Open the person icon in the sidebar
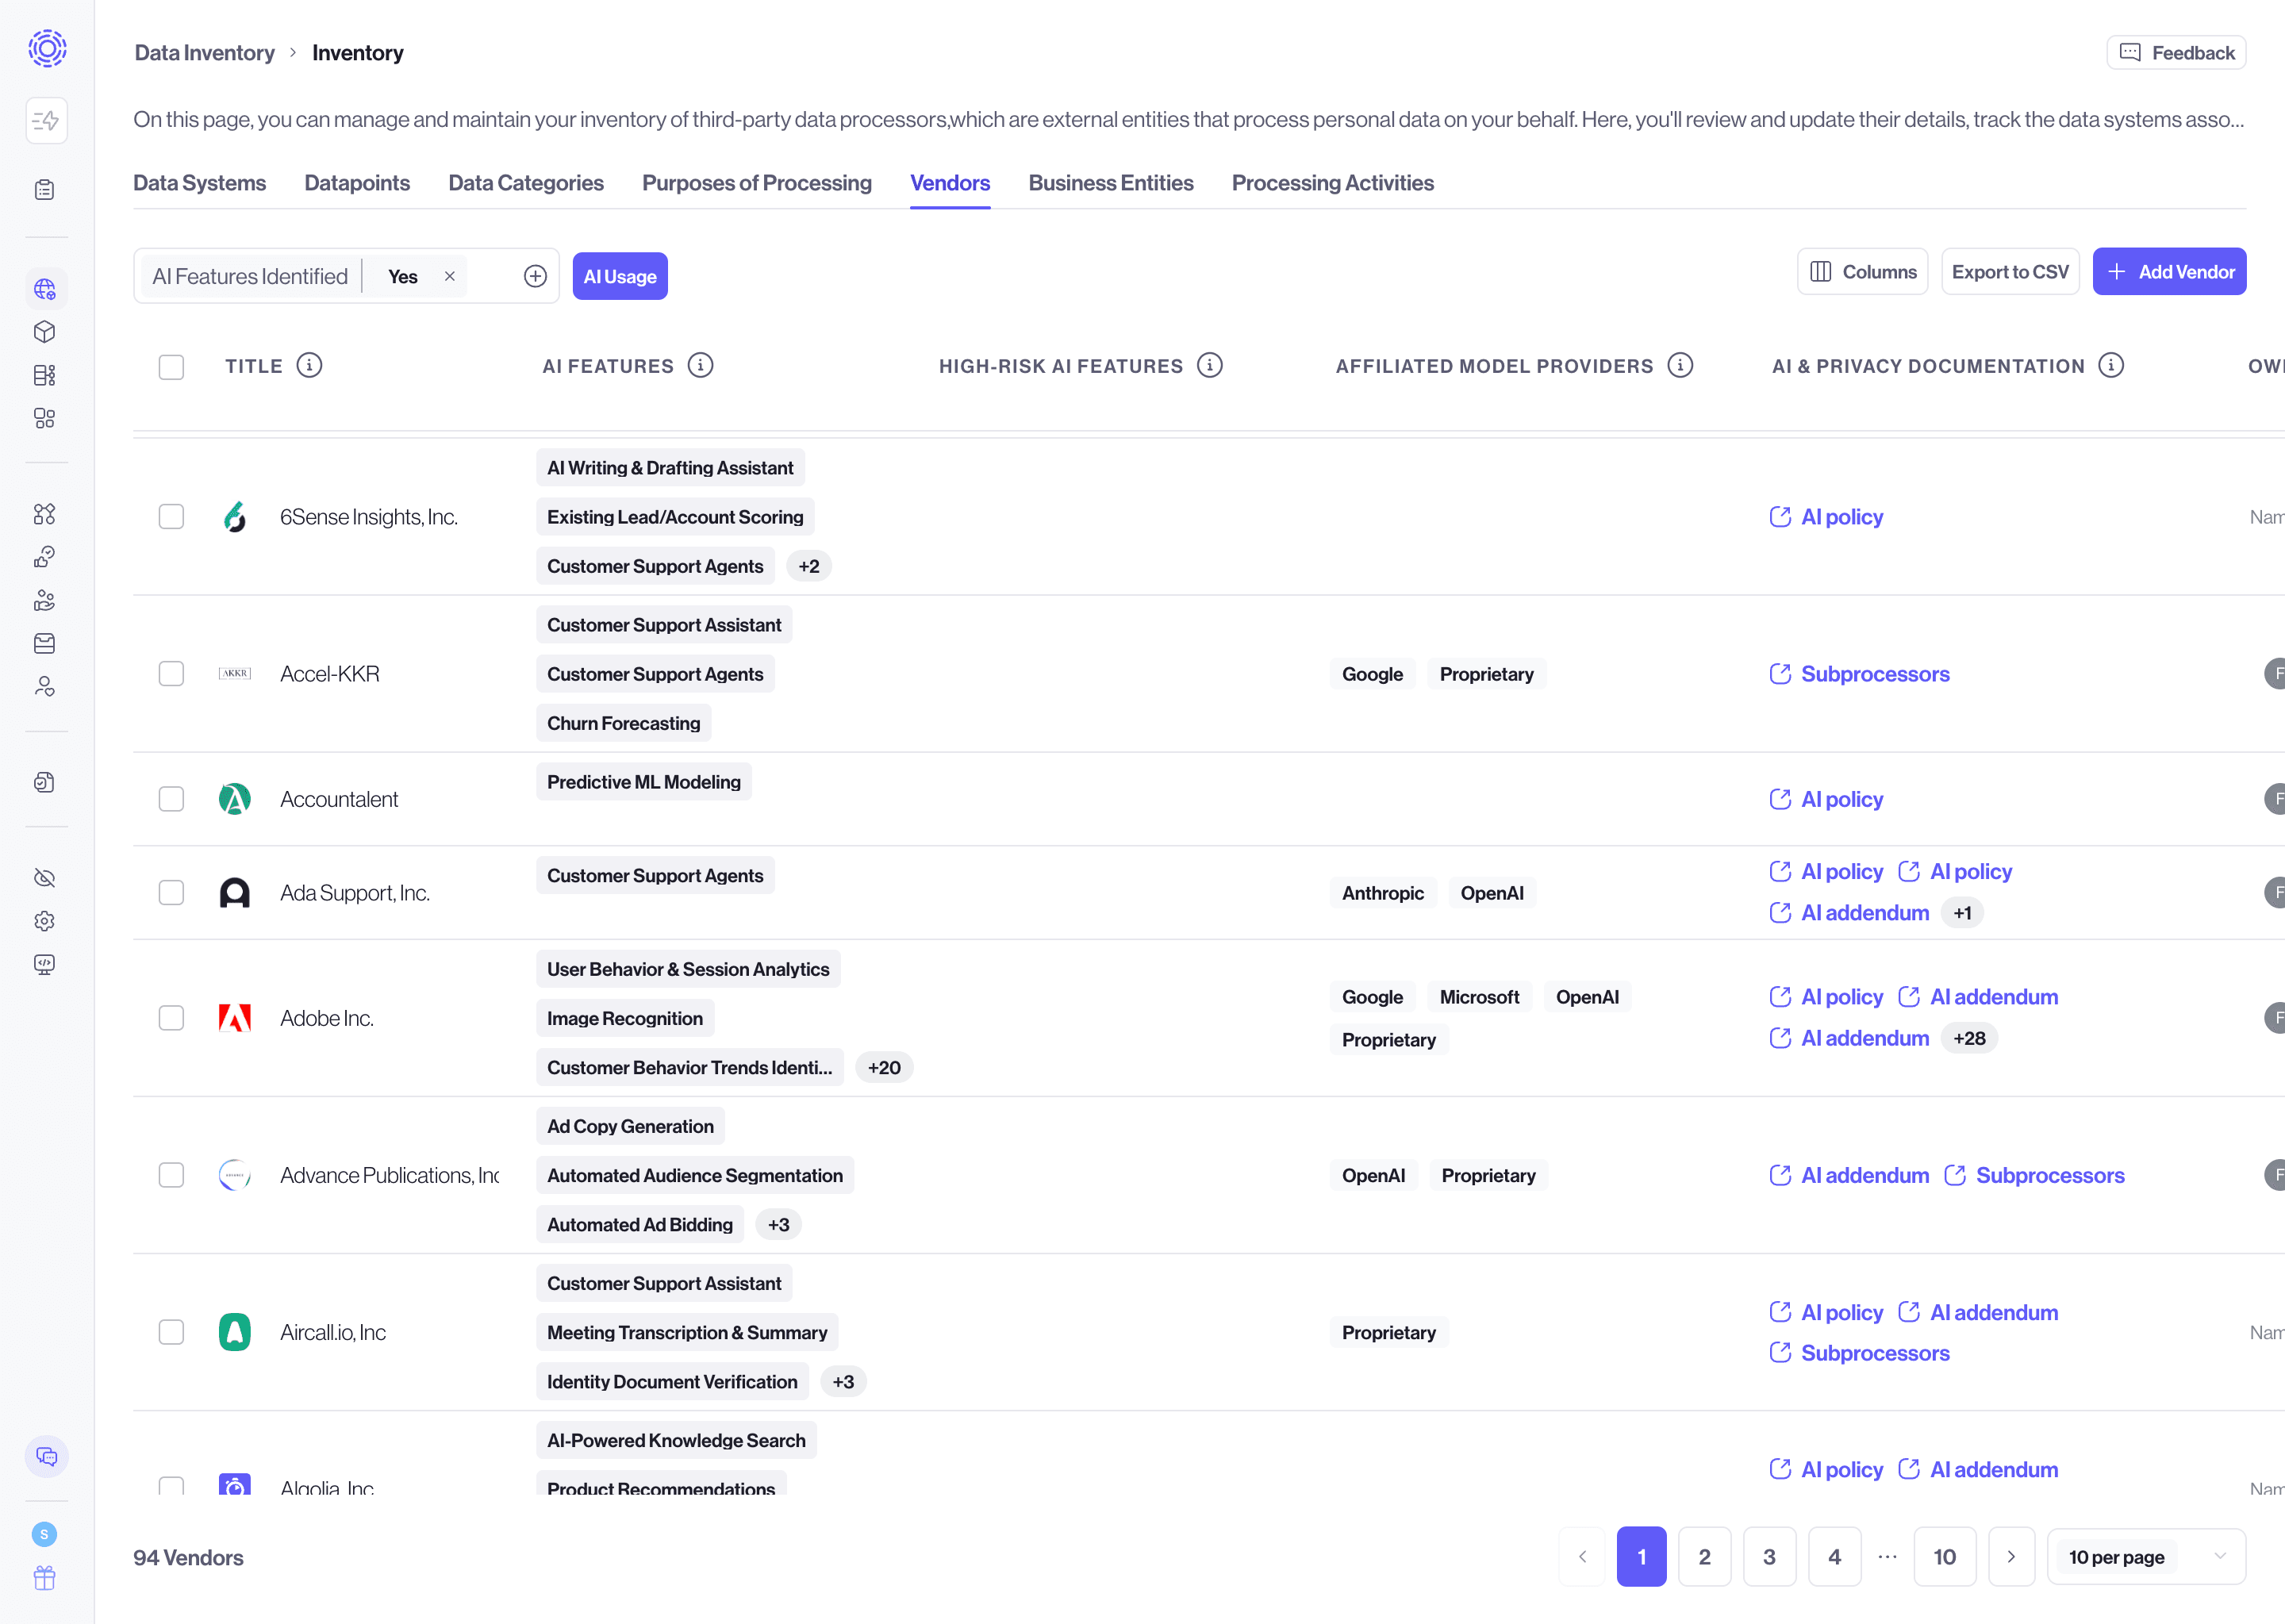 click(45, 686)
